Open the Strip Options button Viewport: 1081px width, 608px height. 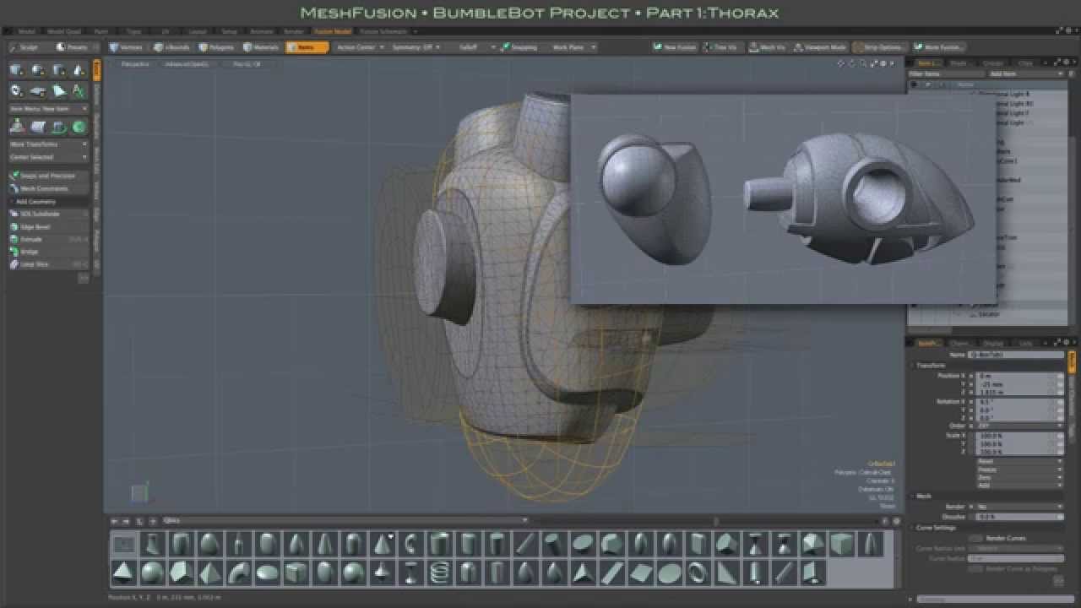click(x=880, y=47)
